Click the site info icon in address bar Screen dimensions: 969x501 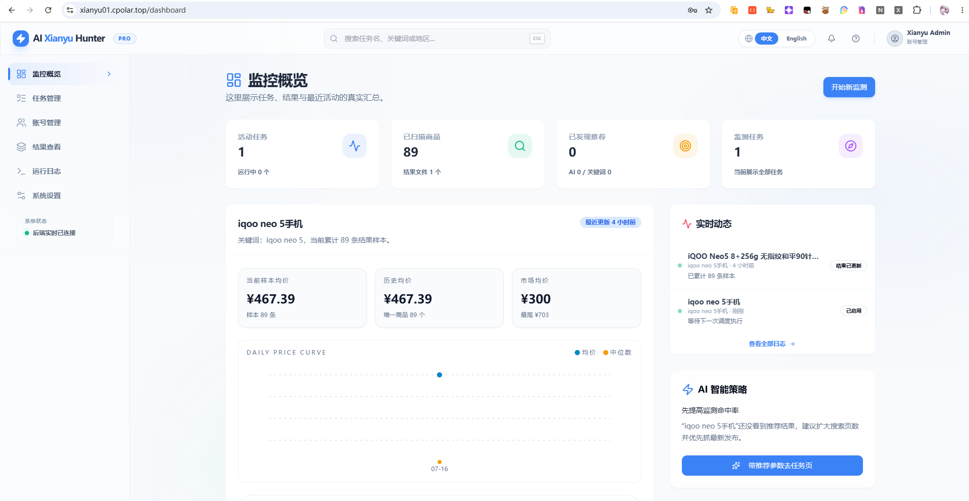point(70,10)
